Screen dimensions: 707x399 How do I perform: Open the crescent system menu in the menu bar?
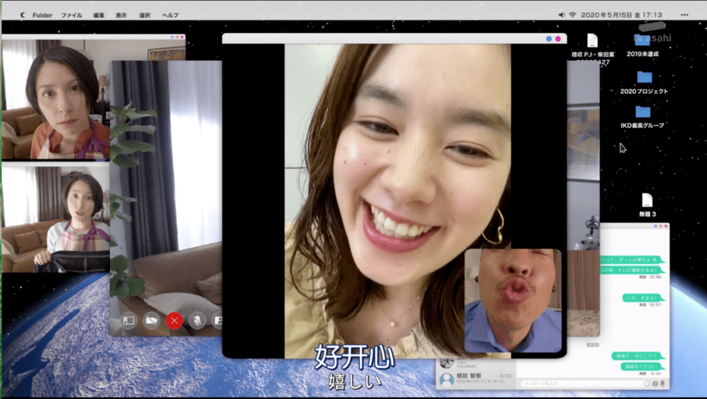pos(22,15)
